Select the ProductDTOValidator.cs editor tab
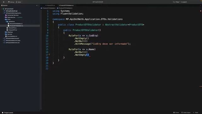 click(x=67, y=5)
